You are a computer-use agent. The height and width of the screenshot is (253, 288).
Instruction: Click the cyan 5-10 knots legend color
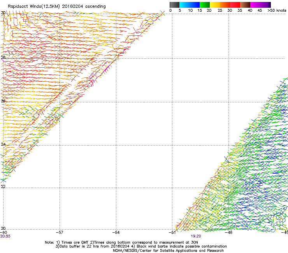pyautogui.click(x=184, y=5)
